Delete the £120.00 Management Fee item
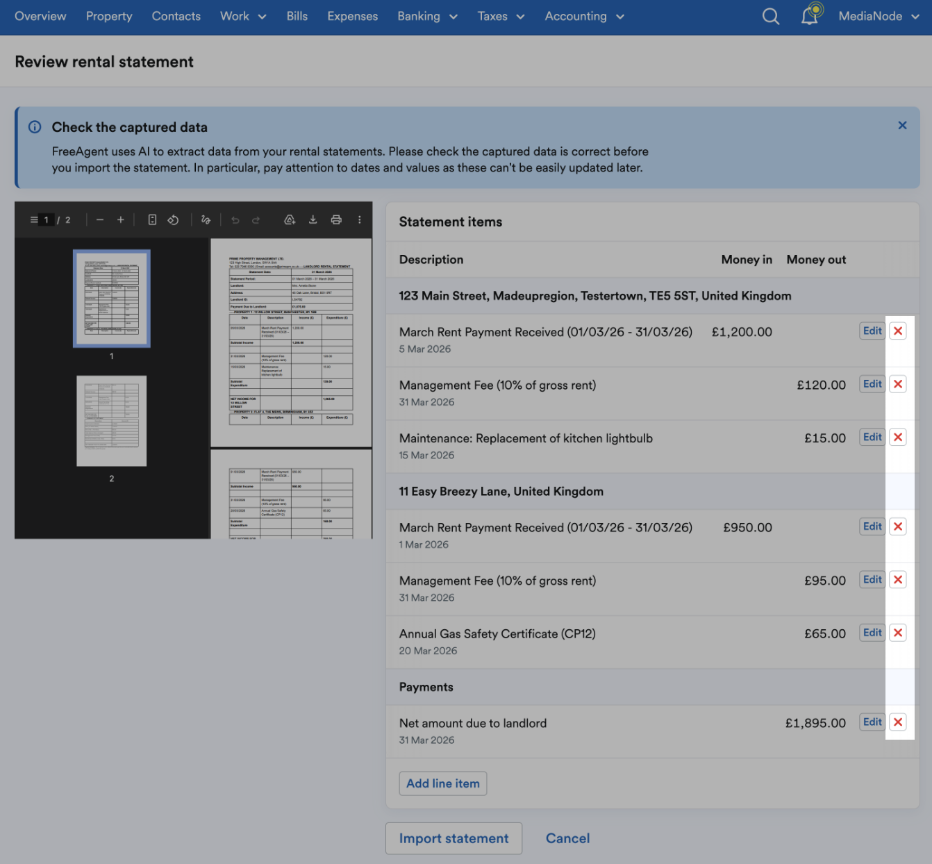Image resolution: width=932 pixels, height=864 pixels. point(898,384)
